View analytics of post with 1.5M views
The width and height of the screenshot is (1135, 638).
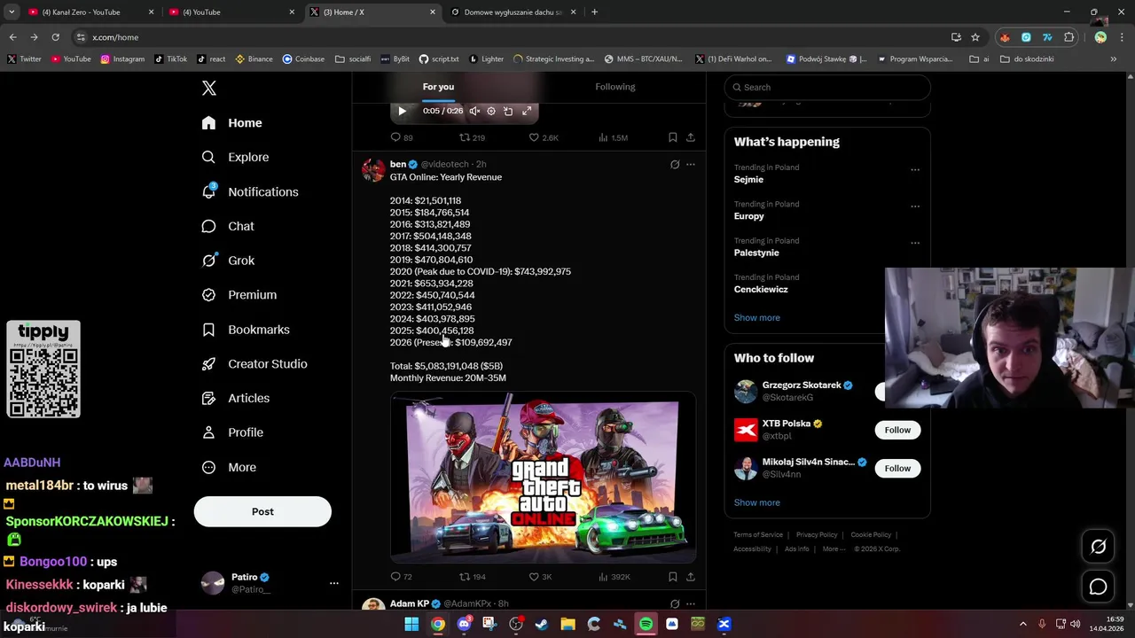tap(613, 137)
